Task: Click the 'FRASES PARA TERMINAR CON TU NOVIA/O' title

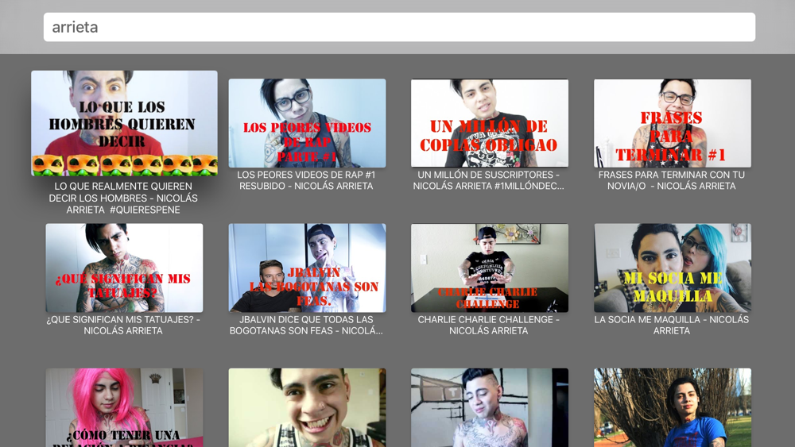Action: tap(672, 180)
